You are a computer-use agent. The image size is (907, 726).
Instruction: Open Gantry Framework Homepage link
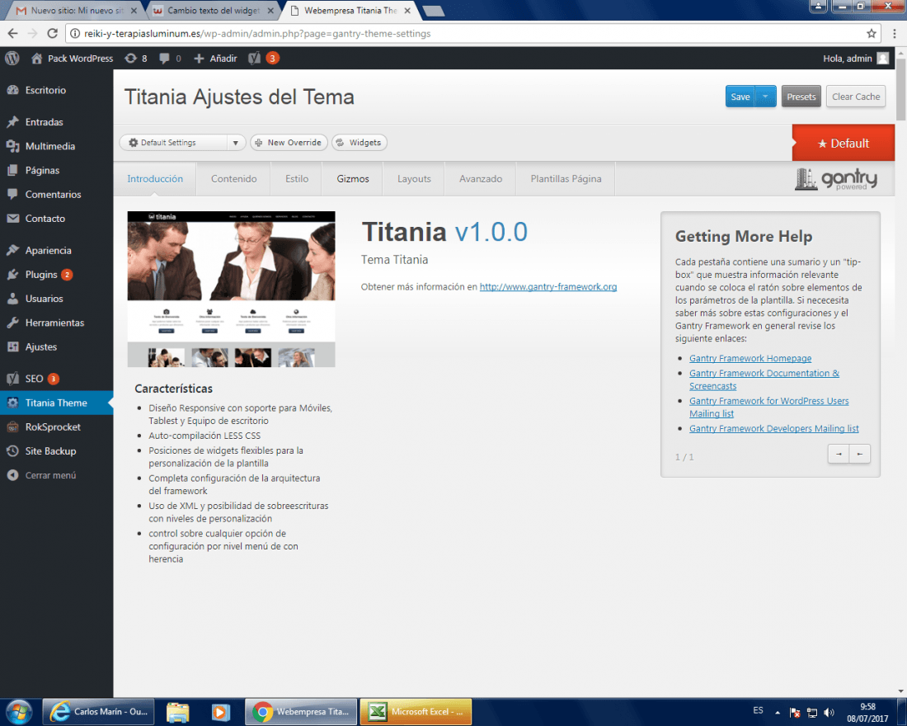[750, 358]
